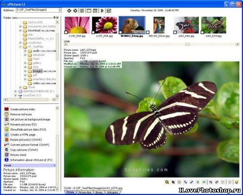
Task: Click the yellow lock icon at toolbar end
Action: pyautogui.click(x=237, y=182)
